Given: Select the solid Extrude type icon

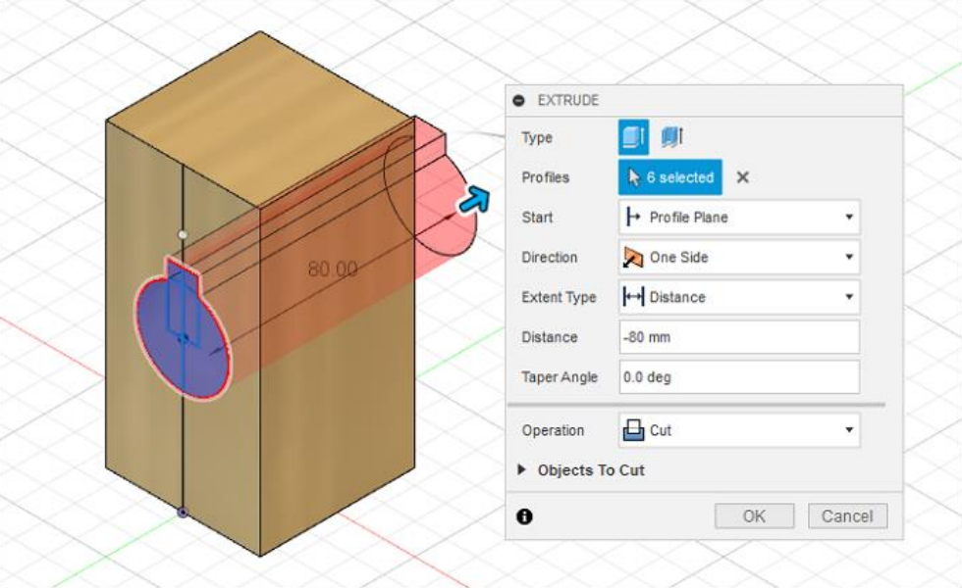Looking at the screenshot, I should tap(633, 138).
